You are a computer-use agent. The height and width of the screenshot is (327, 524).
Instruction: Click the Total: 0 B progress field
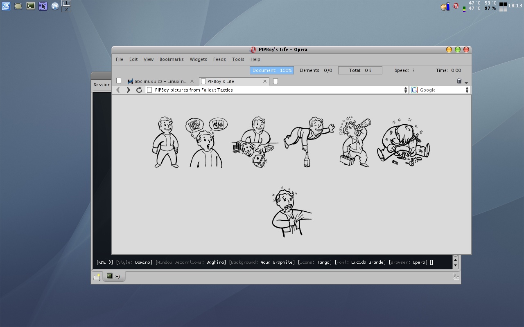[x=360, y=70]
